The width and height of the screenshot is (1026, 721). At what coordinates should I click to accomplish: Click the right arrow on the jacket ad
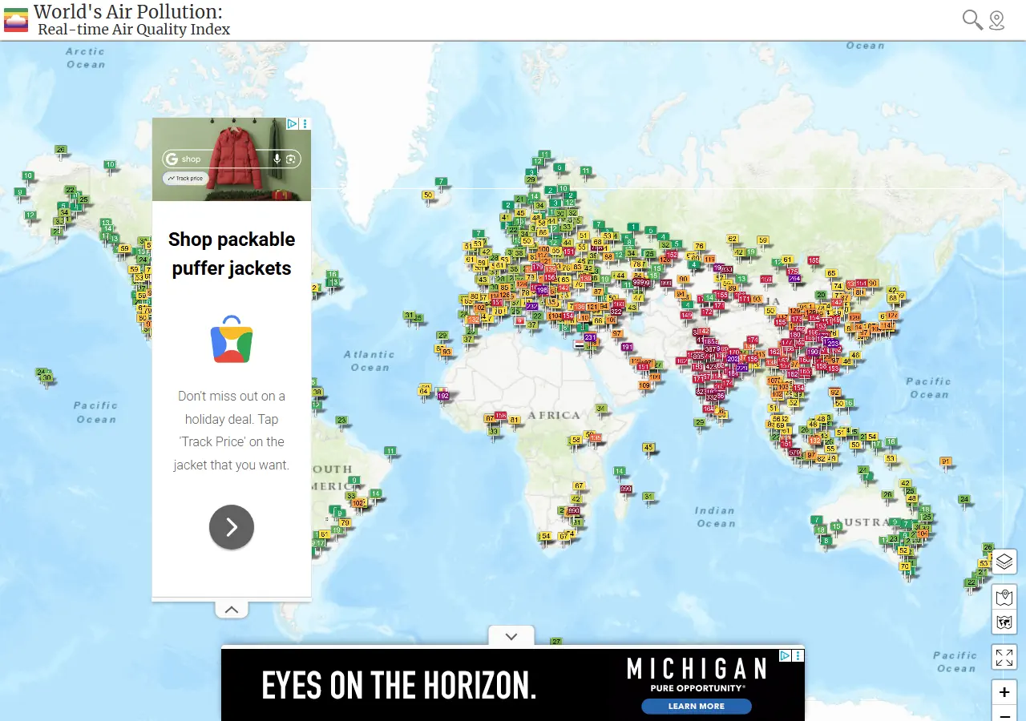pos(231,527)
